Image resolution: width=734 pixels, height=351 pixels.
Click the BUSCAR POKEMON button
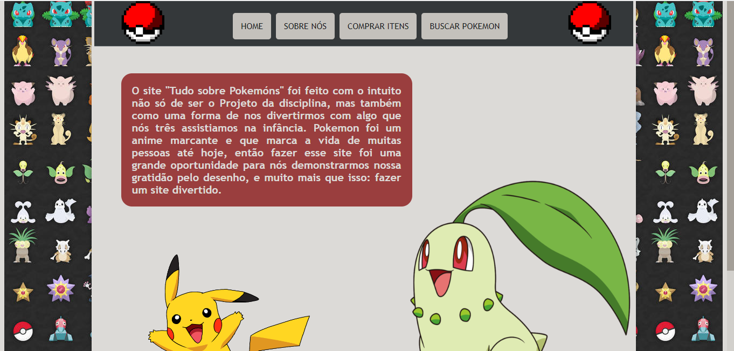[464, 25]
